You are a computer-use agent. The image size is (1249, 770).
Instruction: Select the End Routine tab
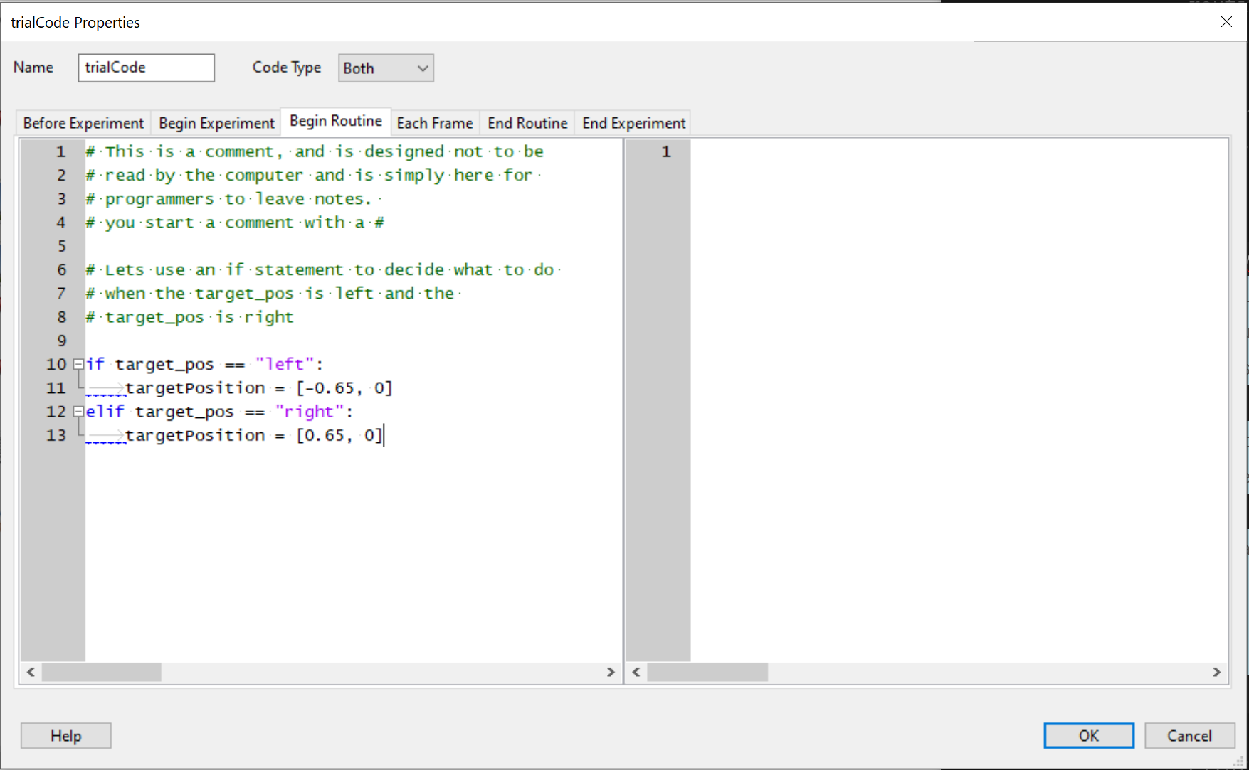click(x=527, y=123)
